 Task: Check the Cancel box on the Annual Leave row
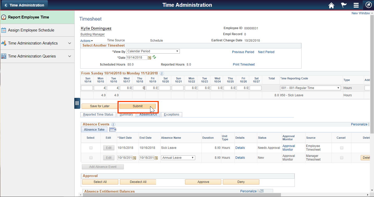tap(341, 157)
